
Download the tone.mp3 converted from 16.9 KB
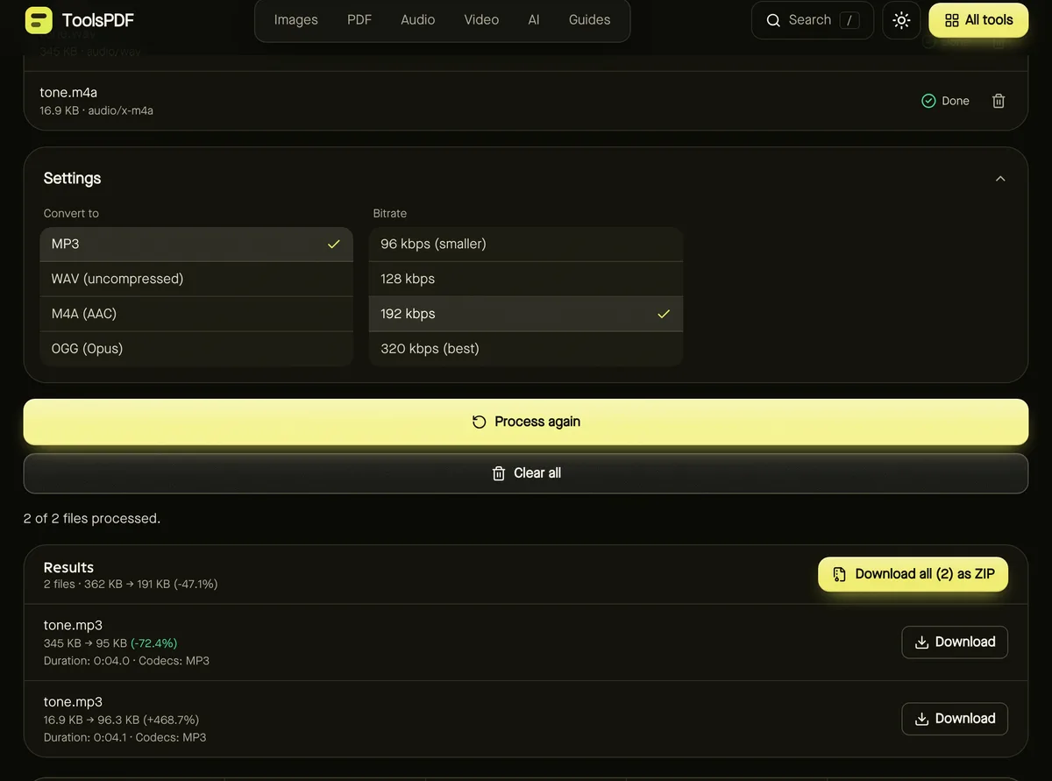pos(955,719)
